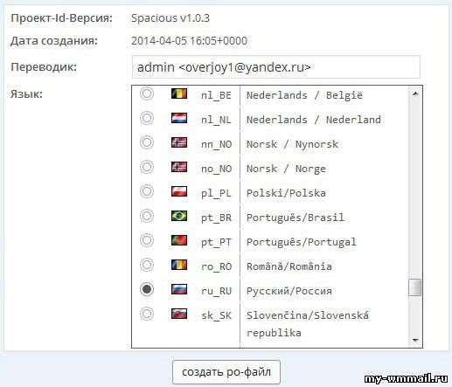The width and height of the screenshot is (452, 387).
Task: Click the Belgium flag icon
Action: pos(179,93)
